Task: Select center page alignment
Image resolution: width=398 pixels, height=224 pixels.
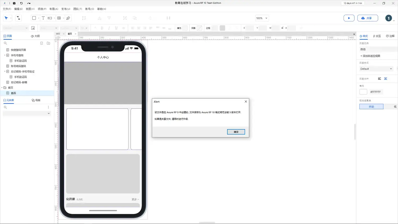Action: click(x=386, y=79)
